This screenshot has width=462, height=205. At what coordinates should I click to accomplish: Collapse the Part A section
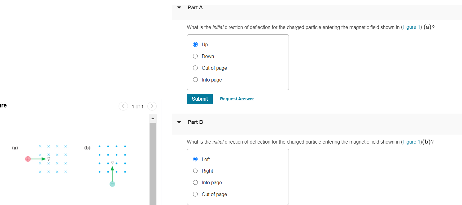(x=179, y=7)
